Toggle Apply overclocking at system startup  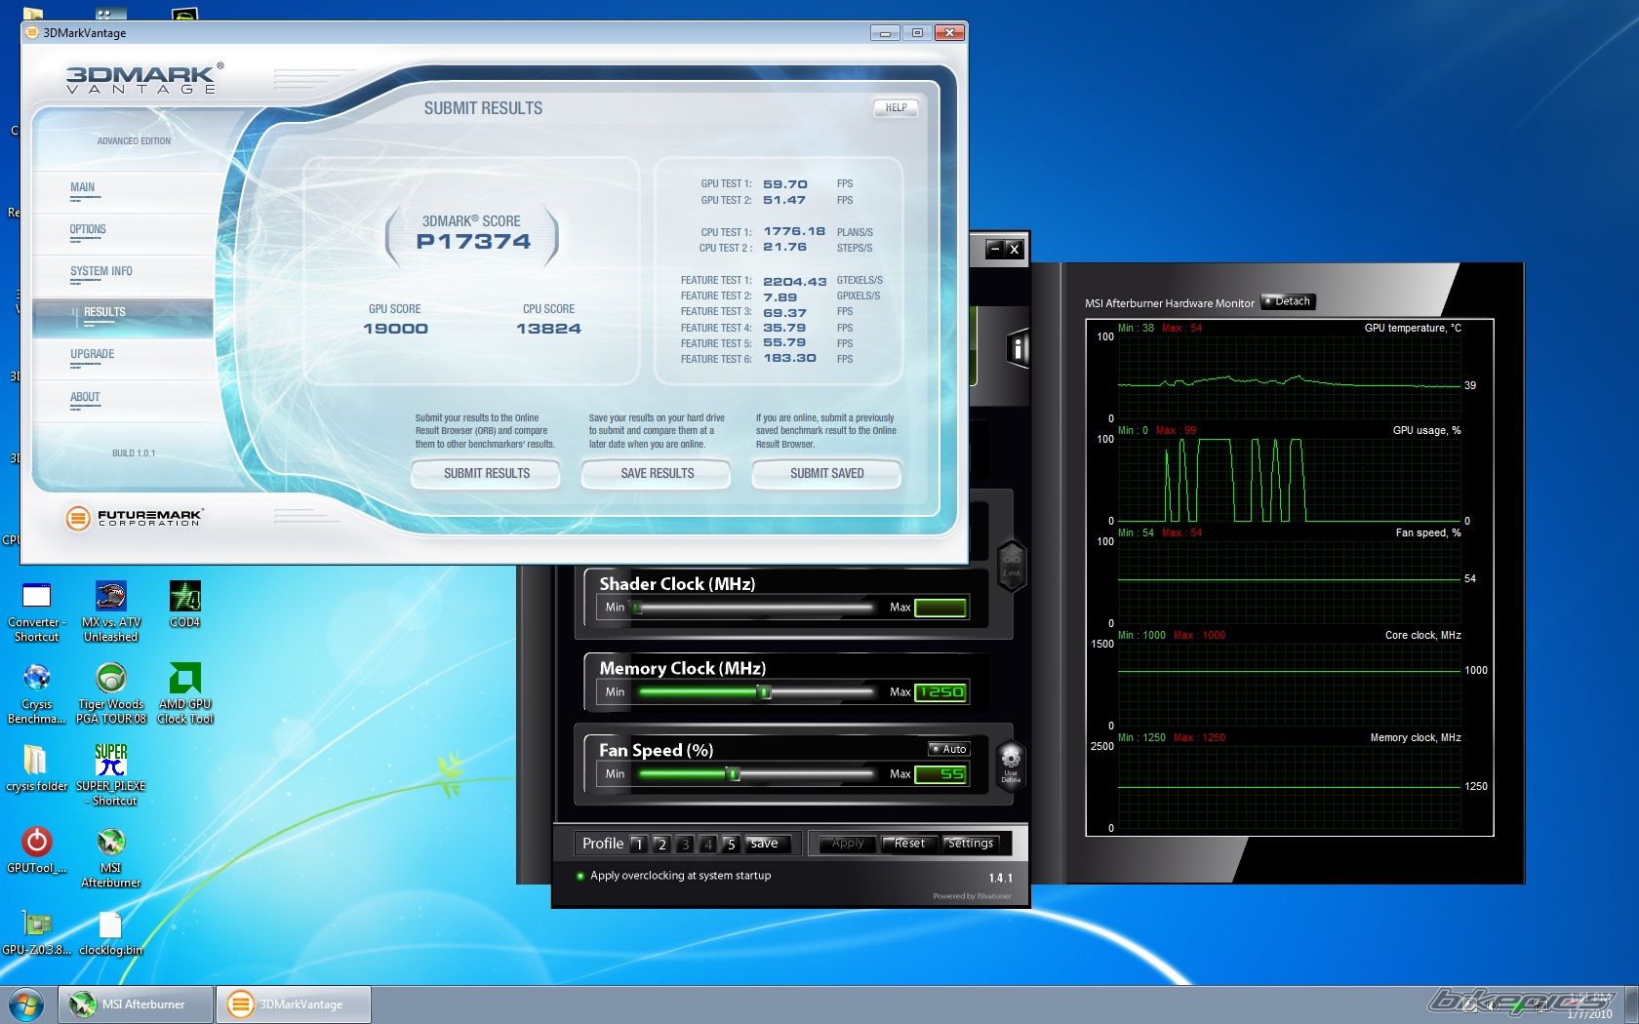[580, 876]
